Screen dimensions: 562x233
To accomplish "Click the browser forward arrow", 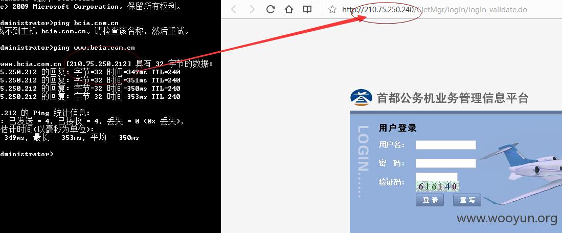I will pos(252,9).
